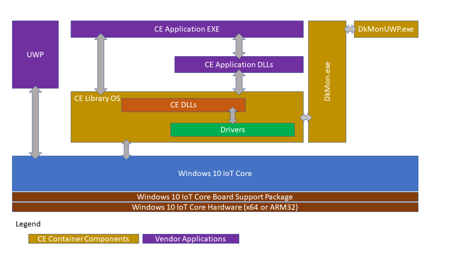The height and width of the screenshot is (256, 455).
Task: Select the UWP purple block
Action: [35, 54]
